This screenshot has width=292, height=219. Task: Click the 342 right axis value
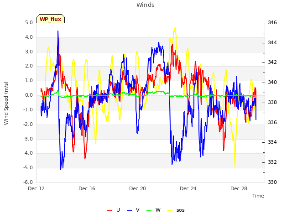(272, 62)
